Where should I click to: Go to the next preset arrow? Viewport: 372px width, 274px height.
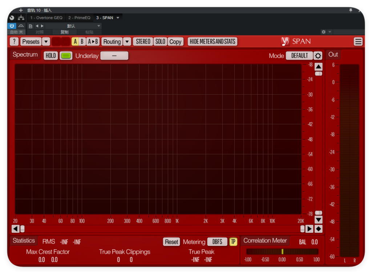(42, 26)
